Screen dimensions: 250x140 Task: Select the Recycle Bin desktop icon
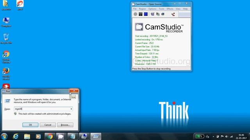(x=6, y=38)
